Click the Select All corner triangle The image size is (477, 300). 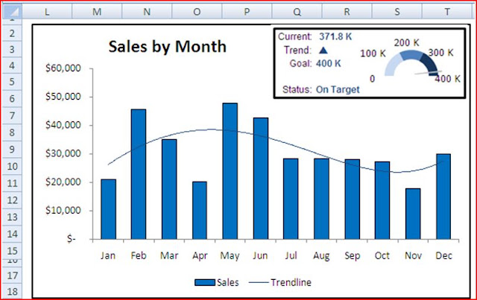[12, 12]
